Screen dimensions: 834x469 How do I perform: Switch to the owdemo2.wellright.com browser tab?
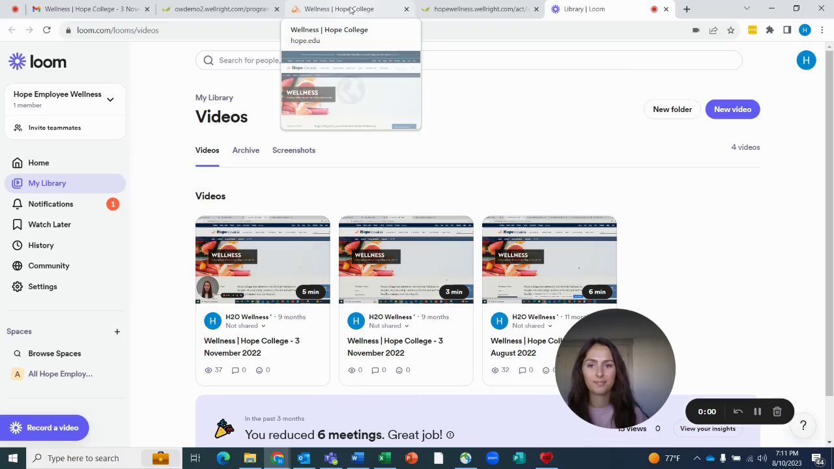pyautogui.click(x=220, y=9)
